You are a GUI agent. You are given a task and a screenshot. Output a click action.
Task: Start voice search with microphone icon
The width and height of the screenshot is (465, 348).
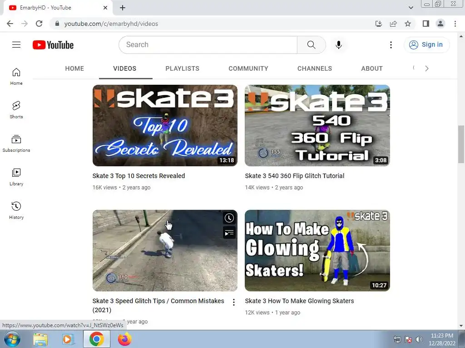pos(338,45)
